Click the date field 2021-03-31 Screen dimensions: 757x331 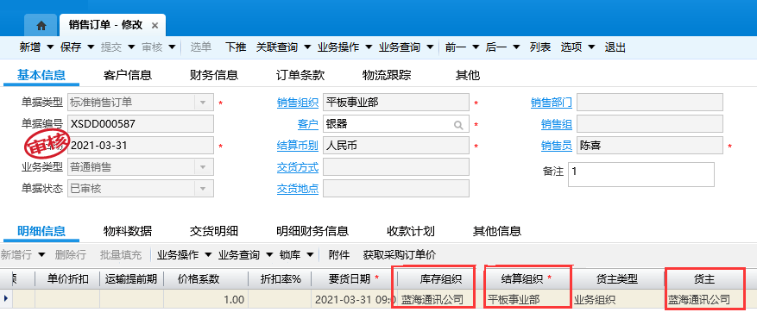[x=140, y=146]
